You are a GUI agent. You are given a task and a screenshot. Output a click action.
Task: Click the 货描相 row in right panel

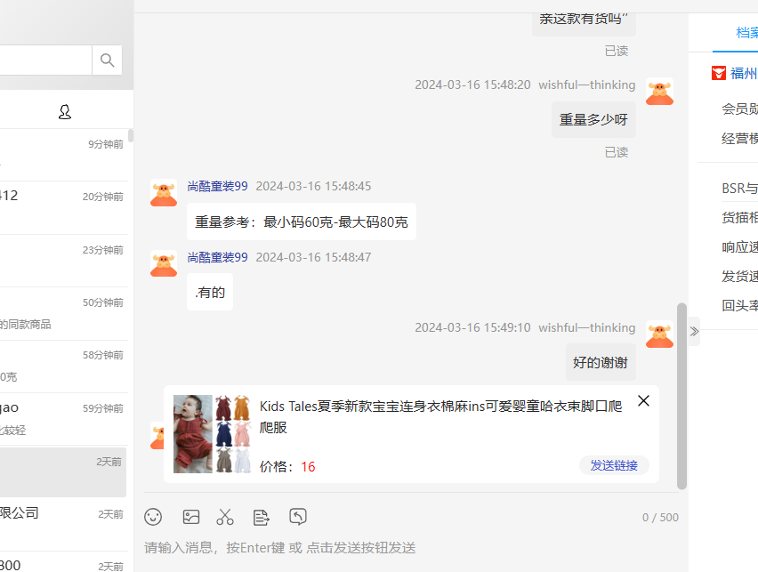pos(739,218)
